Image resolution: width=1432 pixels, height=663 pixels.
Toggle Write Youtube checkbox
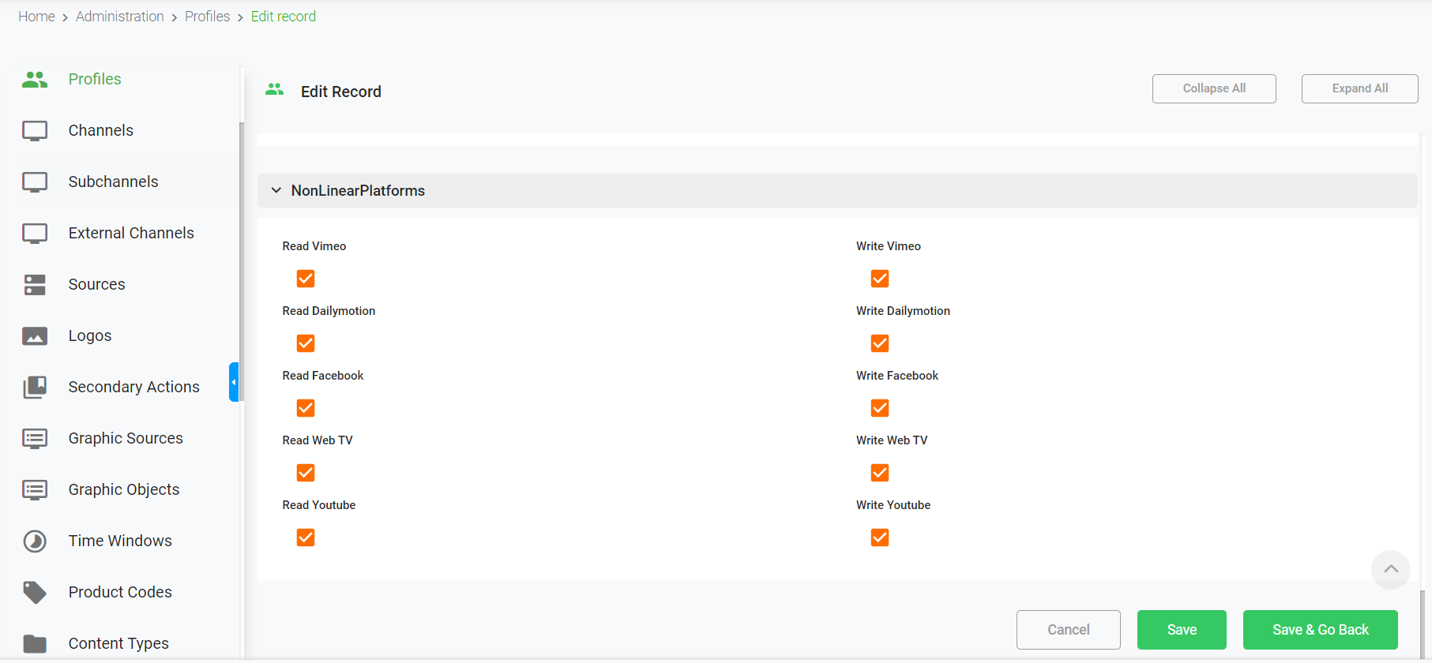pyautogui.click(x=880, y=538)
